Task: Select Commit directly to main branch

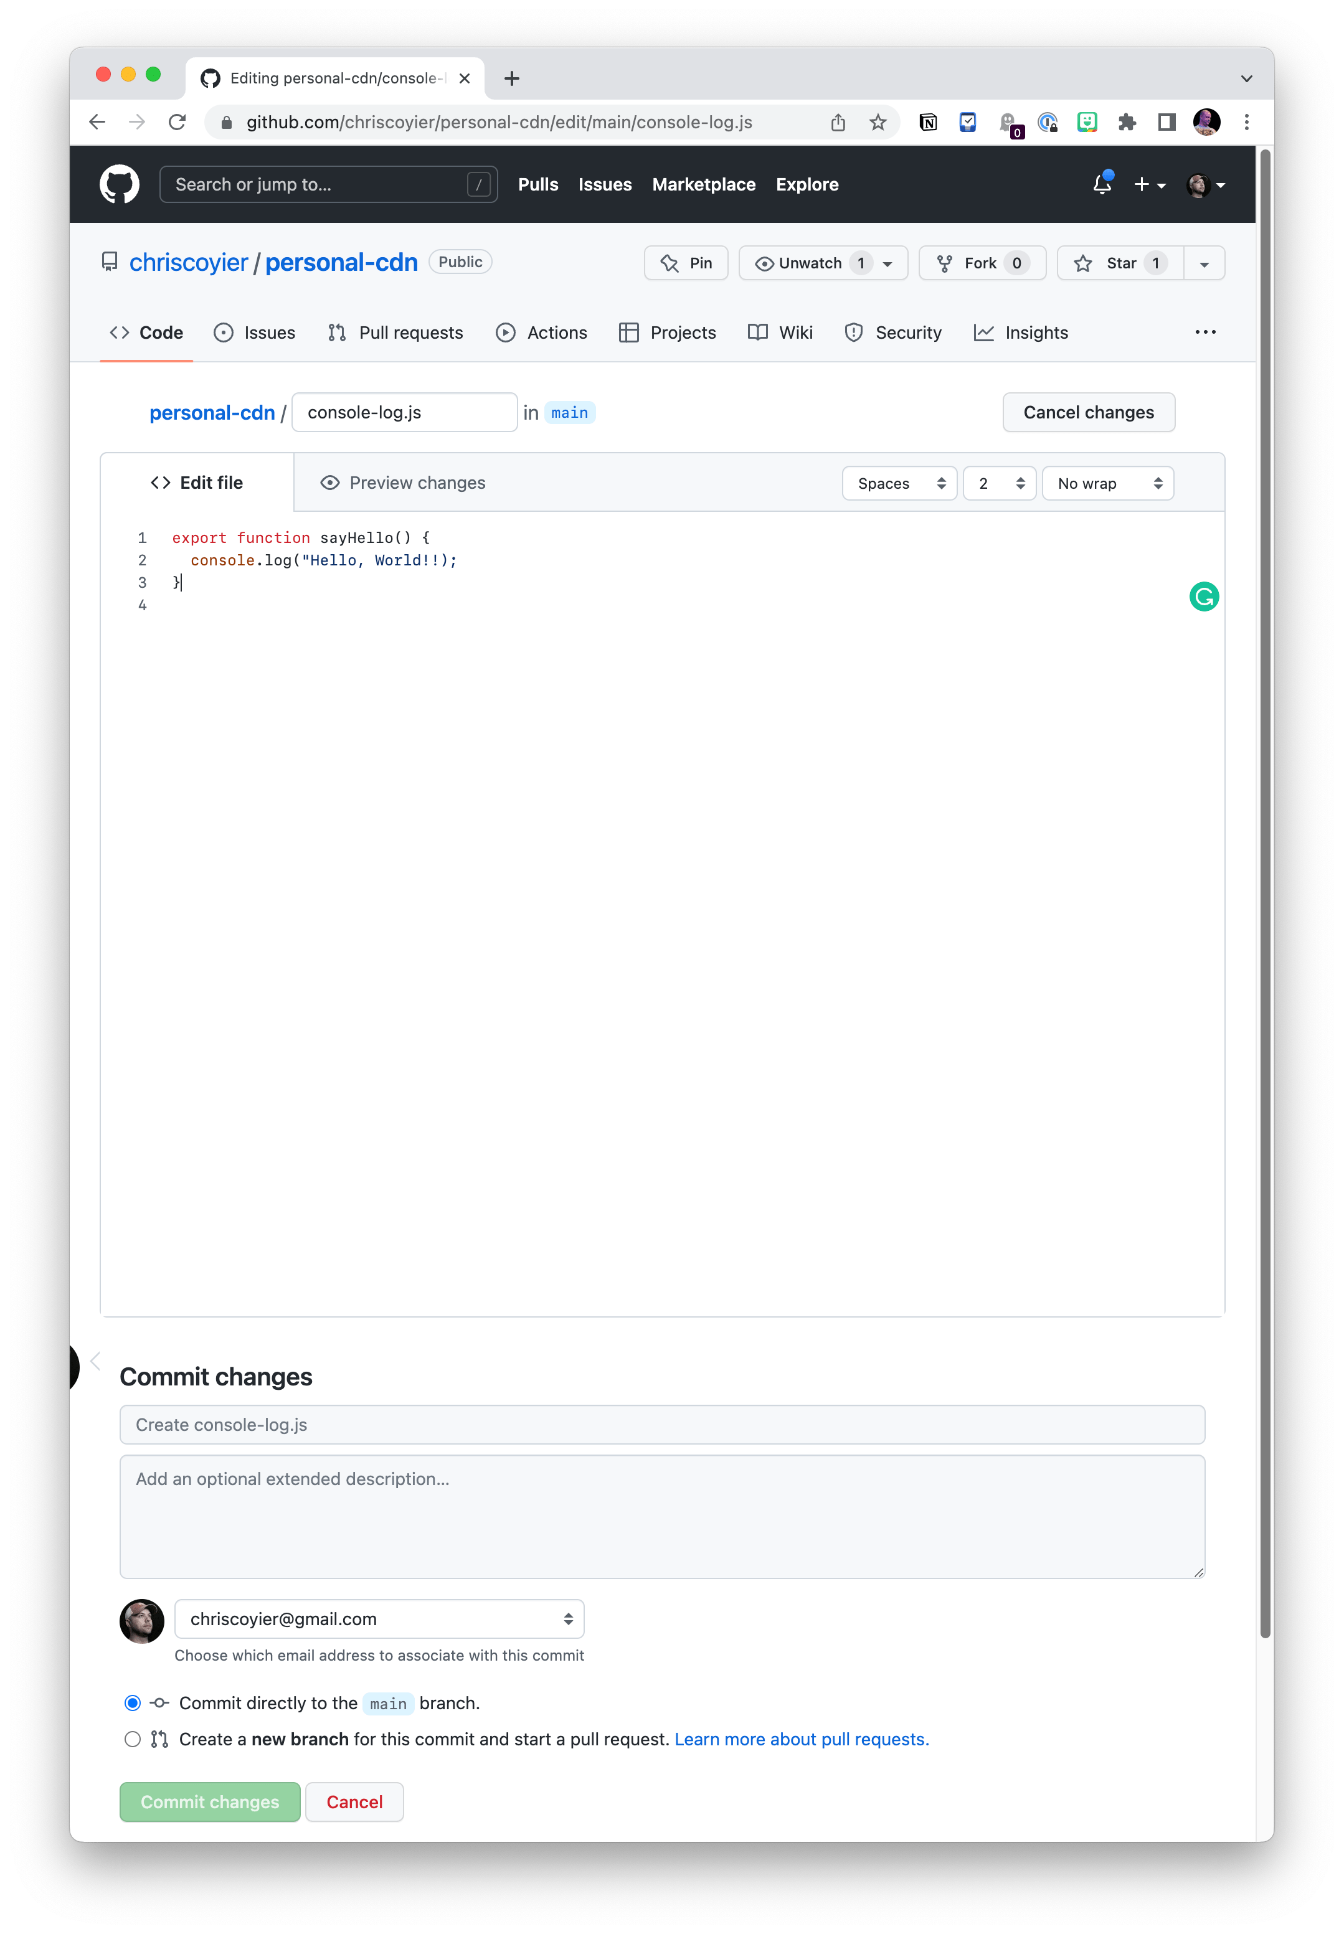Action: [x=132, y=1703]
